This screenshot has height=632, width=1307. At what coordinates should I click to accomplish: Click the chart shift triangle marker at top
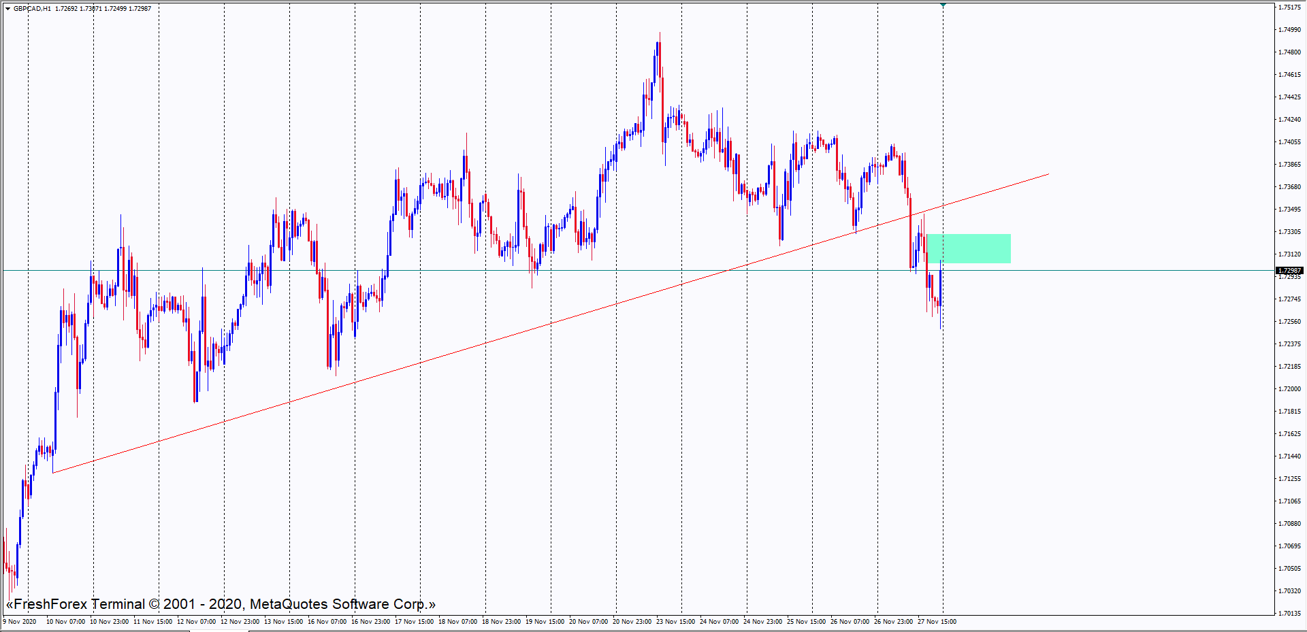click(943, 5)
